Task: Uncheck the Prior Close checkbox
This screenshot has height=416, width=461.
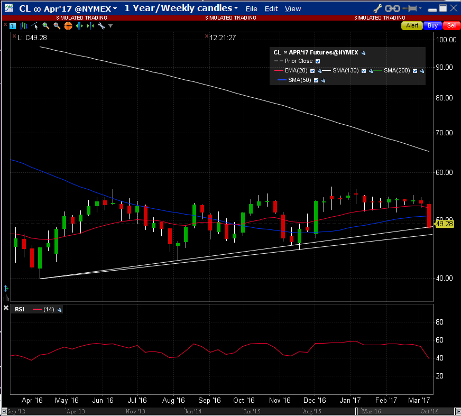Action: point(318,61)
